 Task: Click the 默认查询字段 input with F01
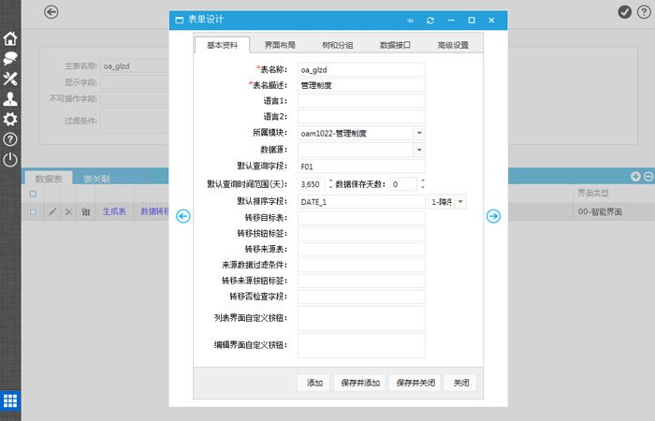tap(361, 167)
